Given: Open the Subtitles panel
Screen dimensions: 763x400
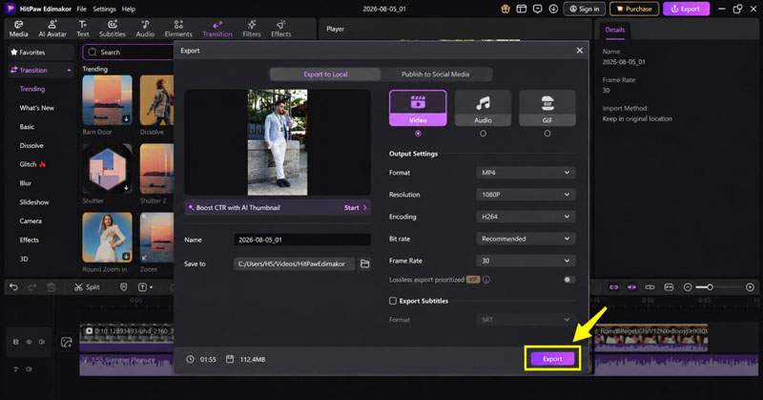Looking at the screenshot, I should pos(113,29).
